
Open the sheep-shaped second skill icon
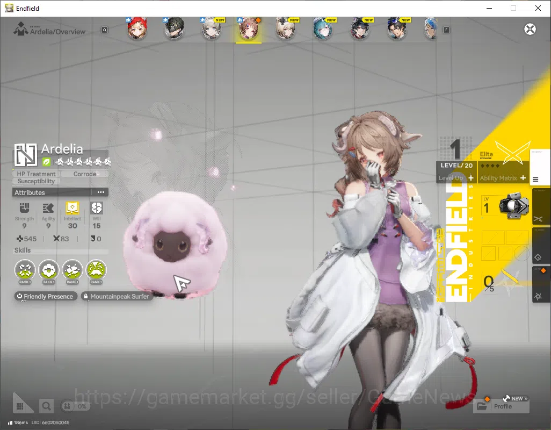(48, 270)
